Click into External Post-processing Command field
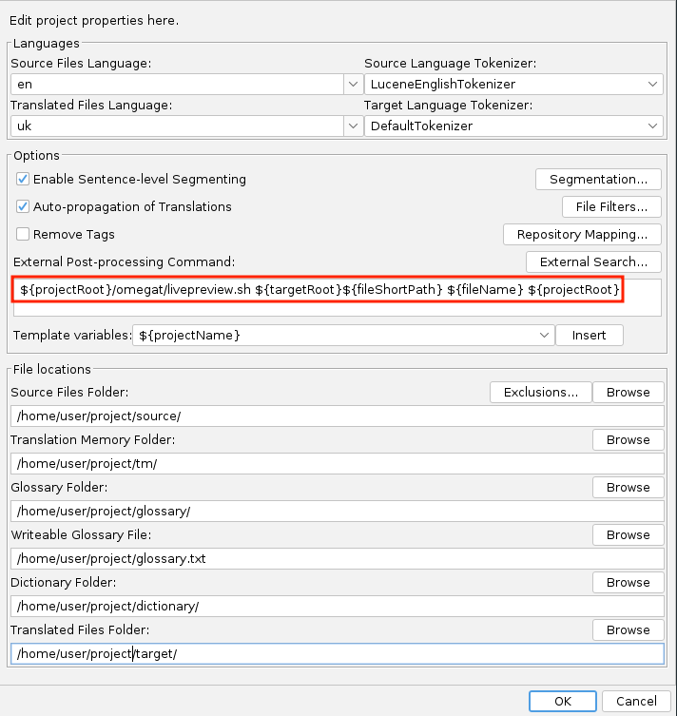 pos(337,297)
